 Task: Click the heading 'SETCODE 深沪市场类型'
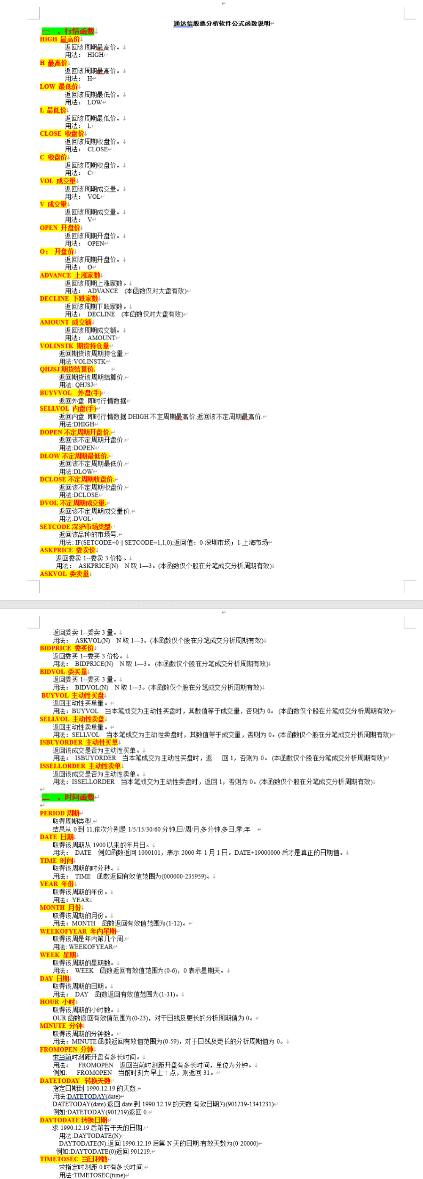pos(75,527)
